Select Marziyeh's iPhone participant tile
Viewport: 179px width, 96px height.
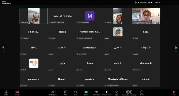tap(118, 79)
